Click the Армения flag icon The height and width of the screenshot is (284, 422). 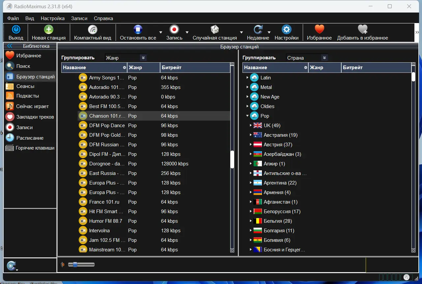click(258, 192)
